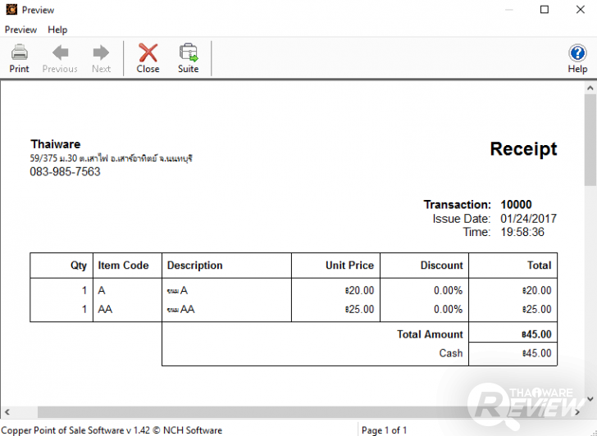Close the Preview window from title bar
This screenshot has height=436, width=597.
581,10
